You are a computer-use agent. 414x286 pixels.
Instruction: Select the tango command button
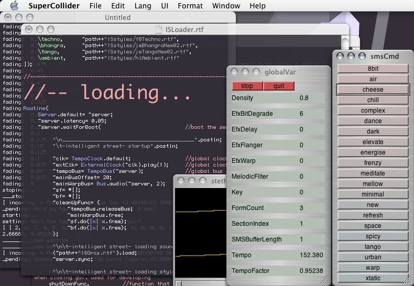click(x=373, y=247)
